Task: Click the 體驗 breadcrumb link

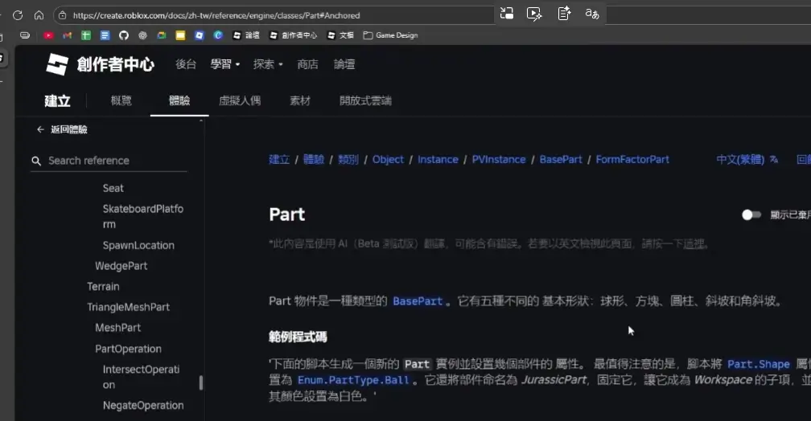Action: [x=314, y=160]
